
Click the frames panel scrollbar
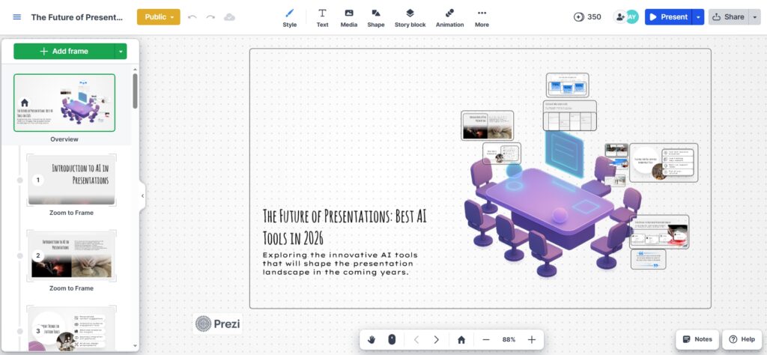point(136,91)
